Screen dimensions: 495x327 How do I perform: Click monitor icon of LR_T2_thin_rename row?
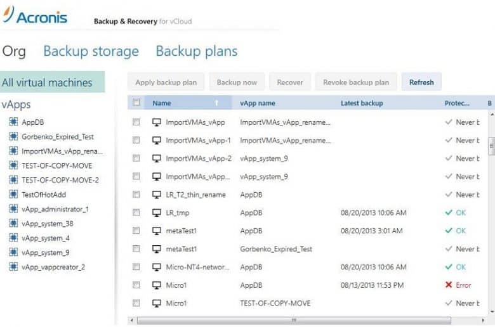(x=157, y=195)
